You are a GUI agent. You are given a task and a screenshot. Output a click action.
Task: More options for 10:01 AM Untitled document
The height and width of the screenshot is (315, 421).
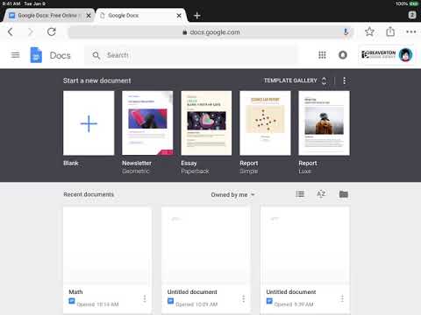coord(243,298)
